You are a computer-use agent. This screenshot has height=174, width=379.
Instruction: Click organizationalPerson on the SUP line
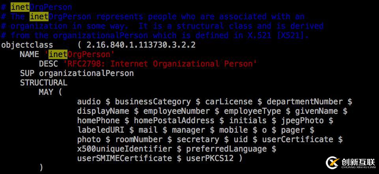86,73
